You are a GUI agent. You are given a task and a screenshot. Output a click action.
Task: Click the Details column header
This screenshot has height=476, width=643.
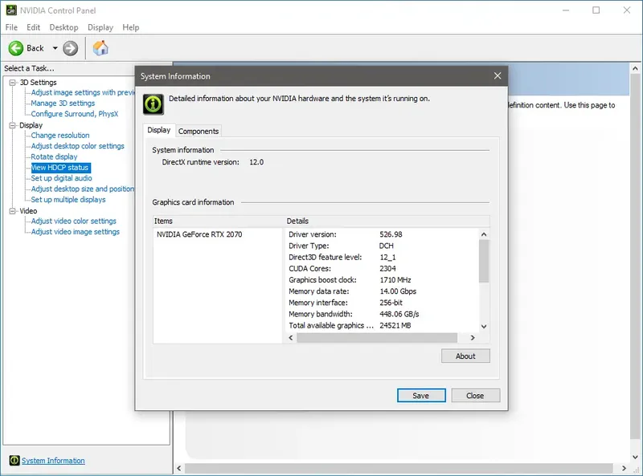(387, 222)
